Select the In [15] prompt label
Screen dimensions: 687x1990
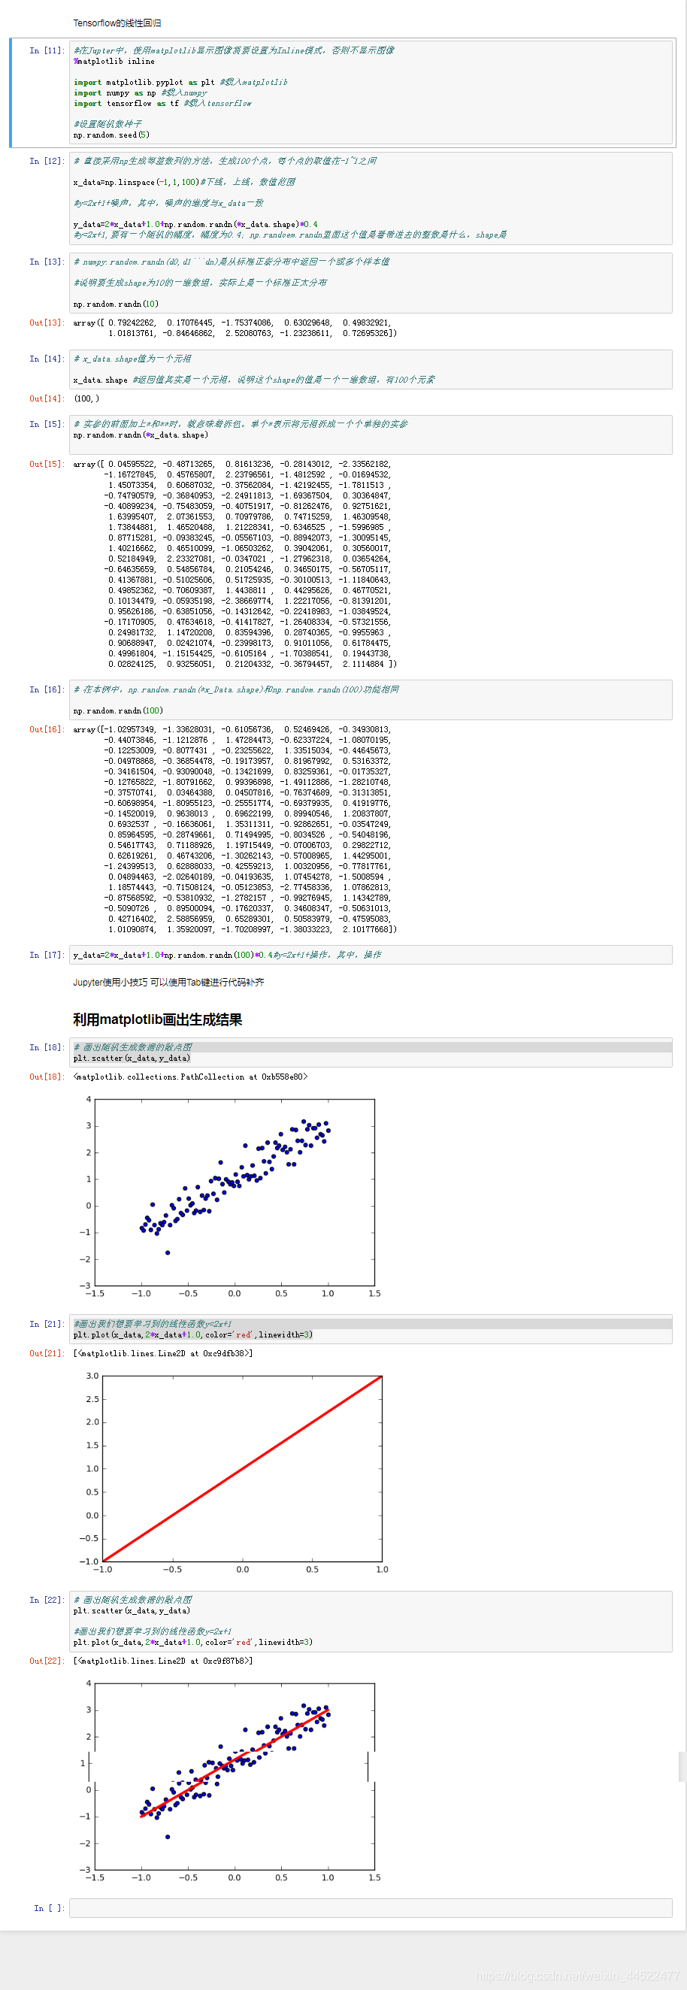click(47, 424)
